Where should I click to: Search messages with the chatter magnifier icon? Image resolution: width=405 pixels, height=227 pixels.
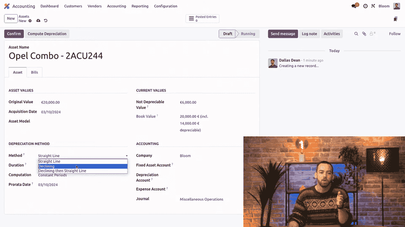[x=356, y=34]
